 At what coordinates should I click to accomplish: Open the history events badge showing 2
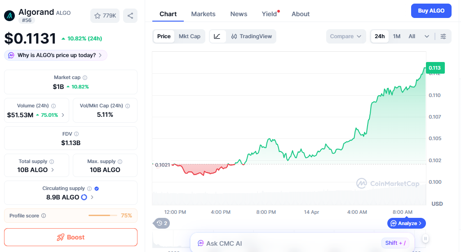pyautogui.click(x=161, y=223)
